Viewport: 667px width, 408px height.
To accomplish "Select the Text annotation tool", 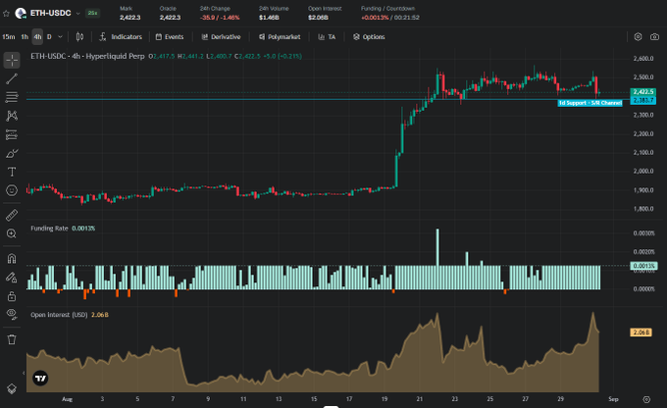I will [x=12, y=172].
